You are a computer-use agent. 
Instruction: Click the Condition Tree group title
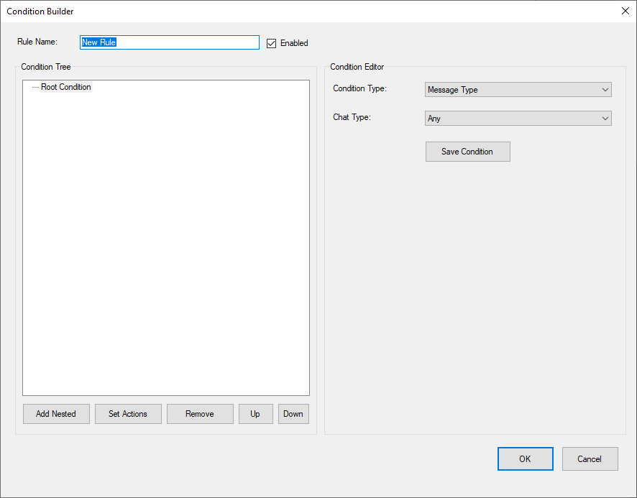click(46, 67)
